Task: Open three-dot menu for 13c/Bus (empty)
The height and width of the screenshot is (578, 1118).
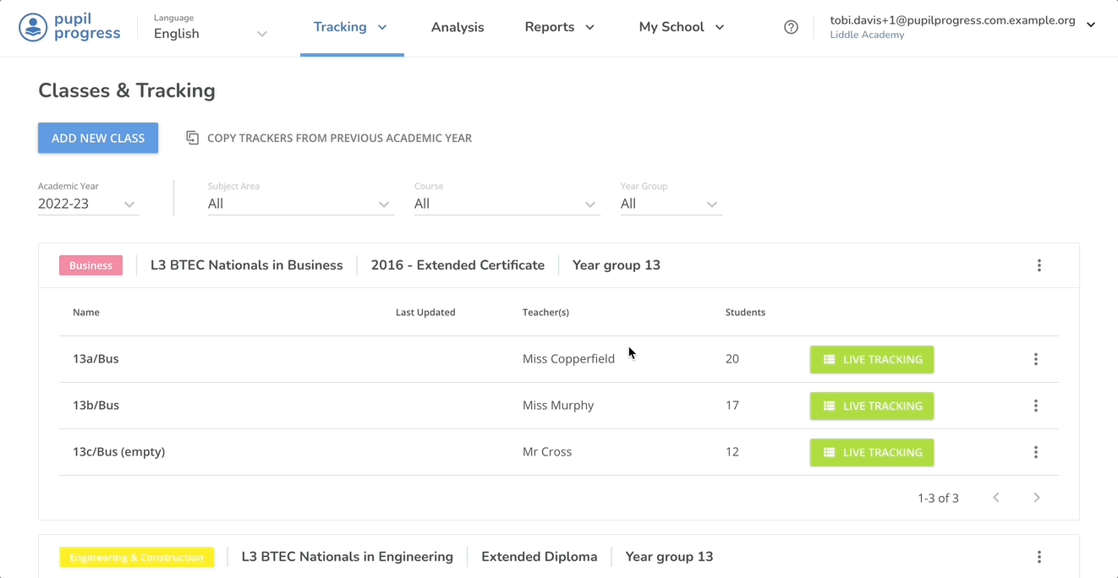Action: pos(1035,452)
